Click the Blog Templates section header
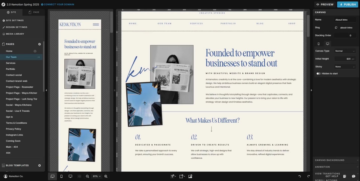Viewport: 360px width, 181px height. [17, 165]
